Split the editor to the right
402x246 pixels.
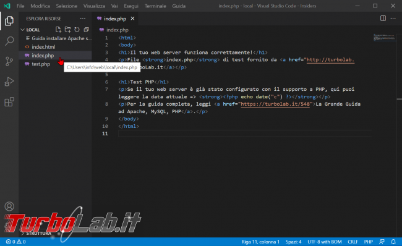point(383,18)
